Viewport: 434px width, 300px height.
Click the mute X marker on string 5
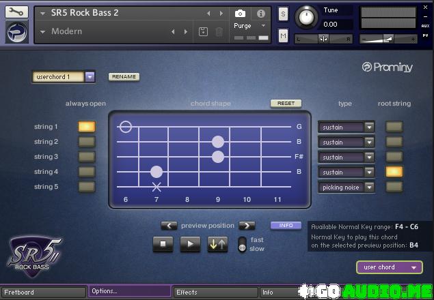(157, 187)
